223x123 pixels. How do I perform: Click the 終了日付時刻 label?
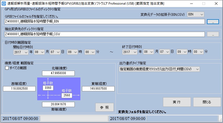[x=132, y=47]
